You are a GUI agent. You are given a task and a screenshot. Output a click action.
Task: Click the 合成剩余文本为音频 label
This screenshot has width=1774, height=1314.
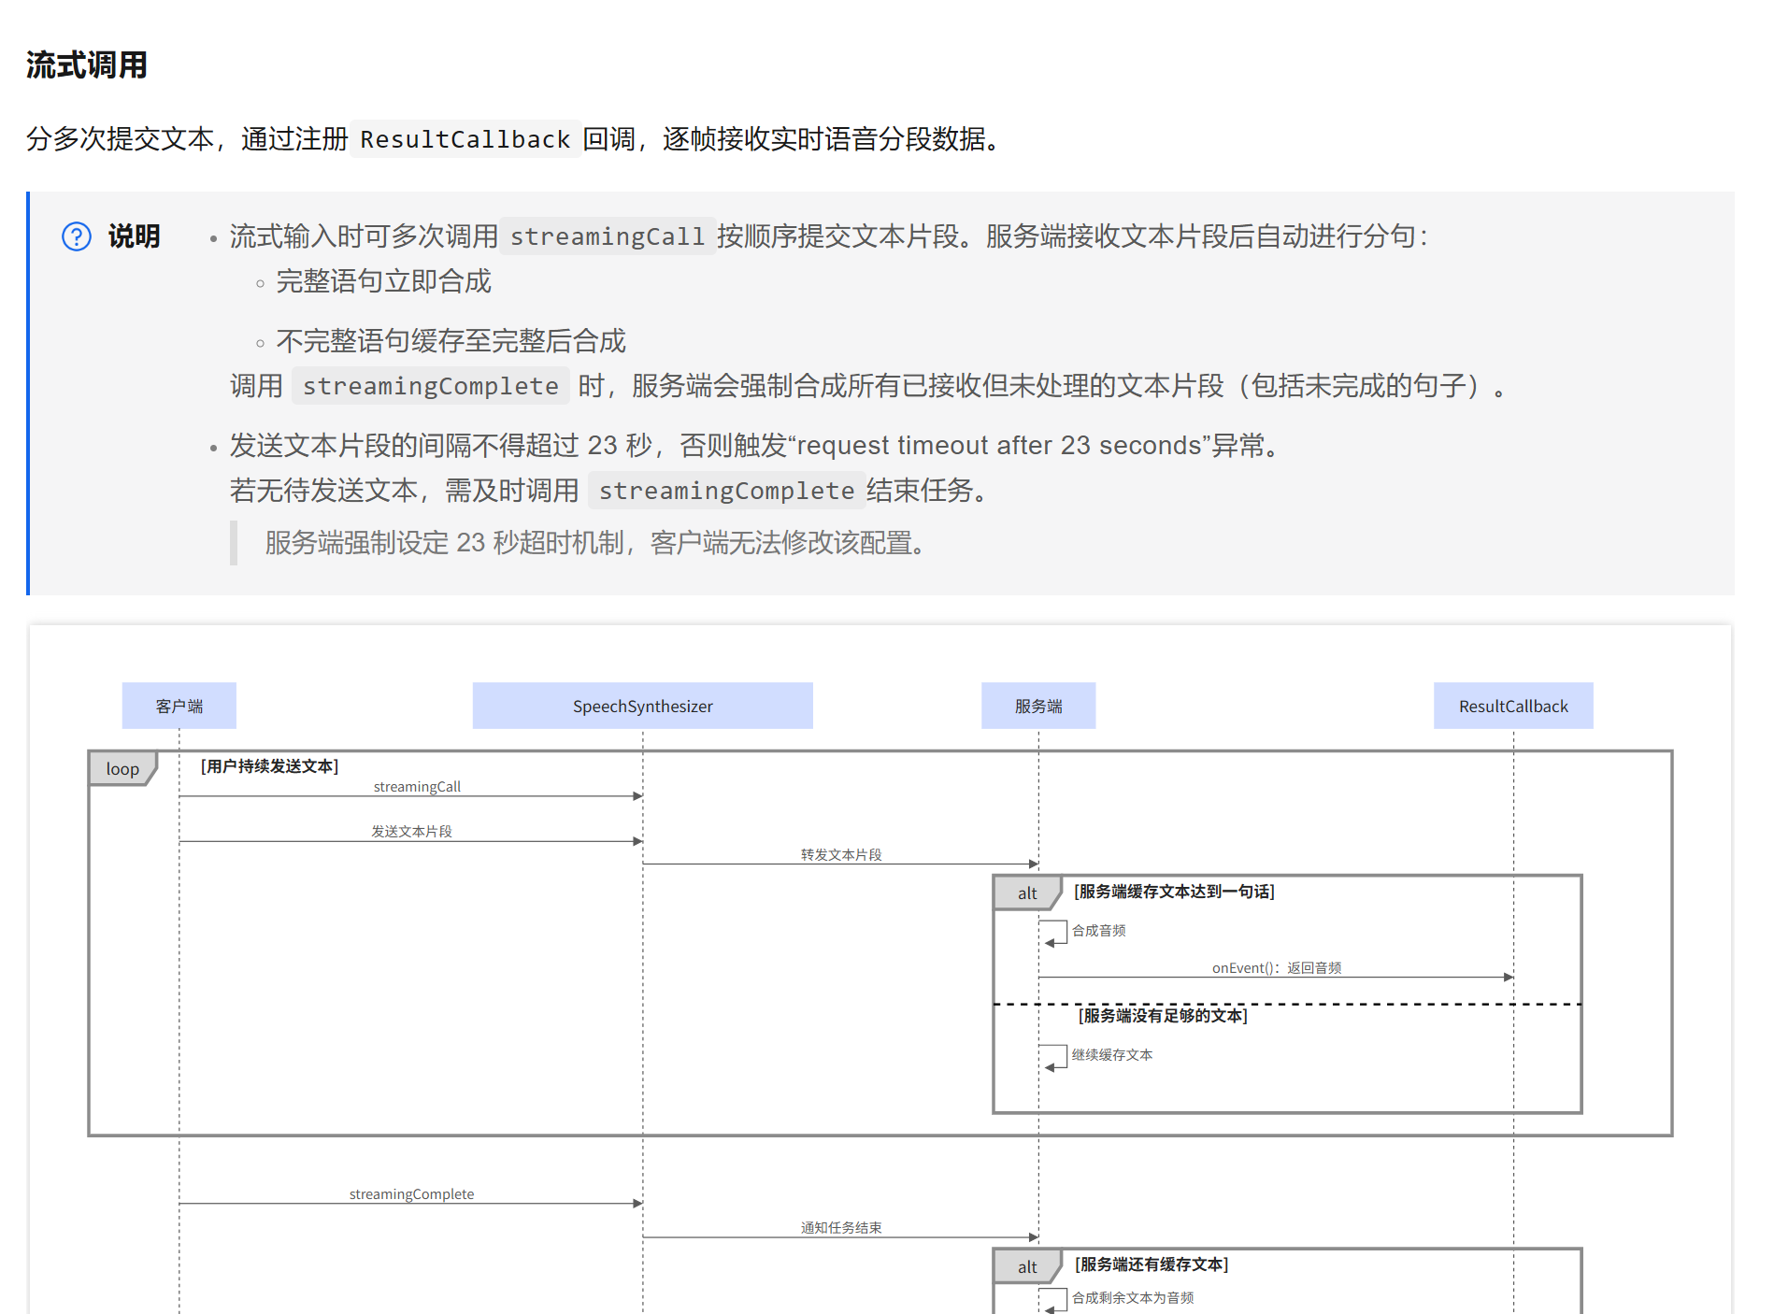click(1133, 1297)
